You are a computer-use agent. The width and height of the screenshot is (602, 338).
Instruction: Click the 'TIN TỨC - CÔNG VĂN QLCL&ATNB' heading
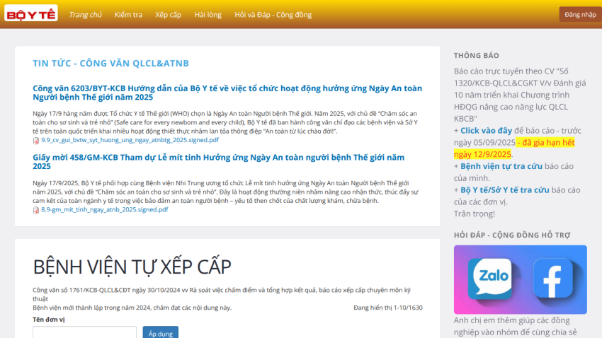[x=111, y=63]
